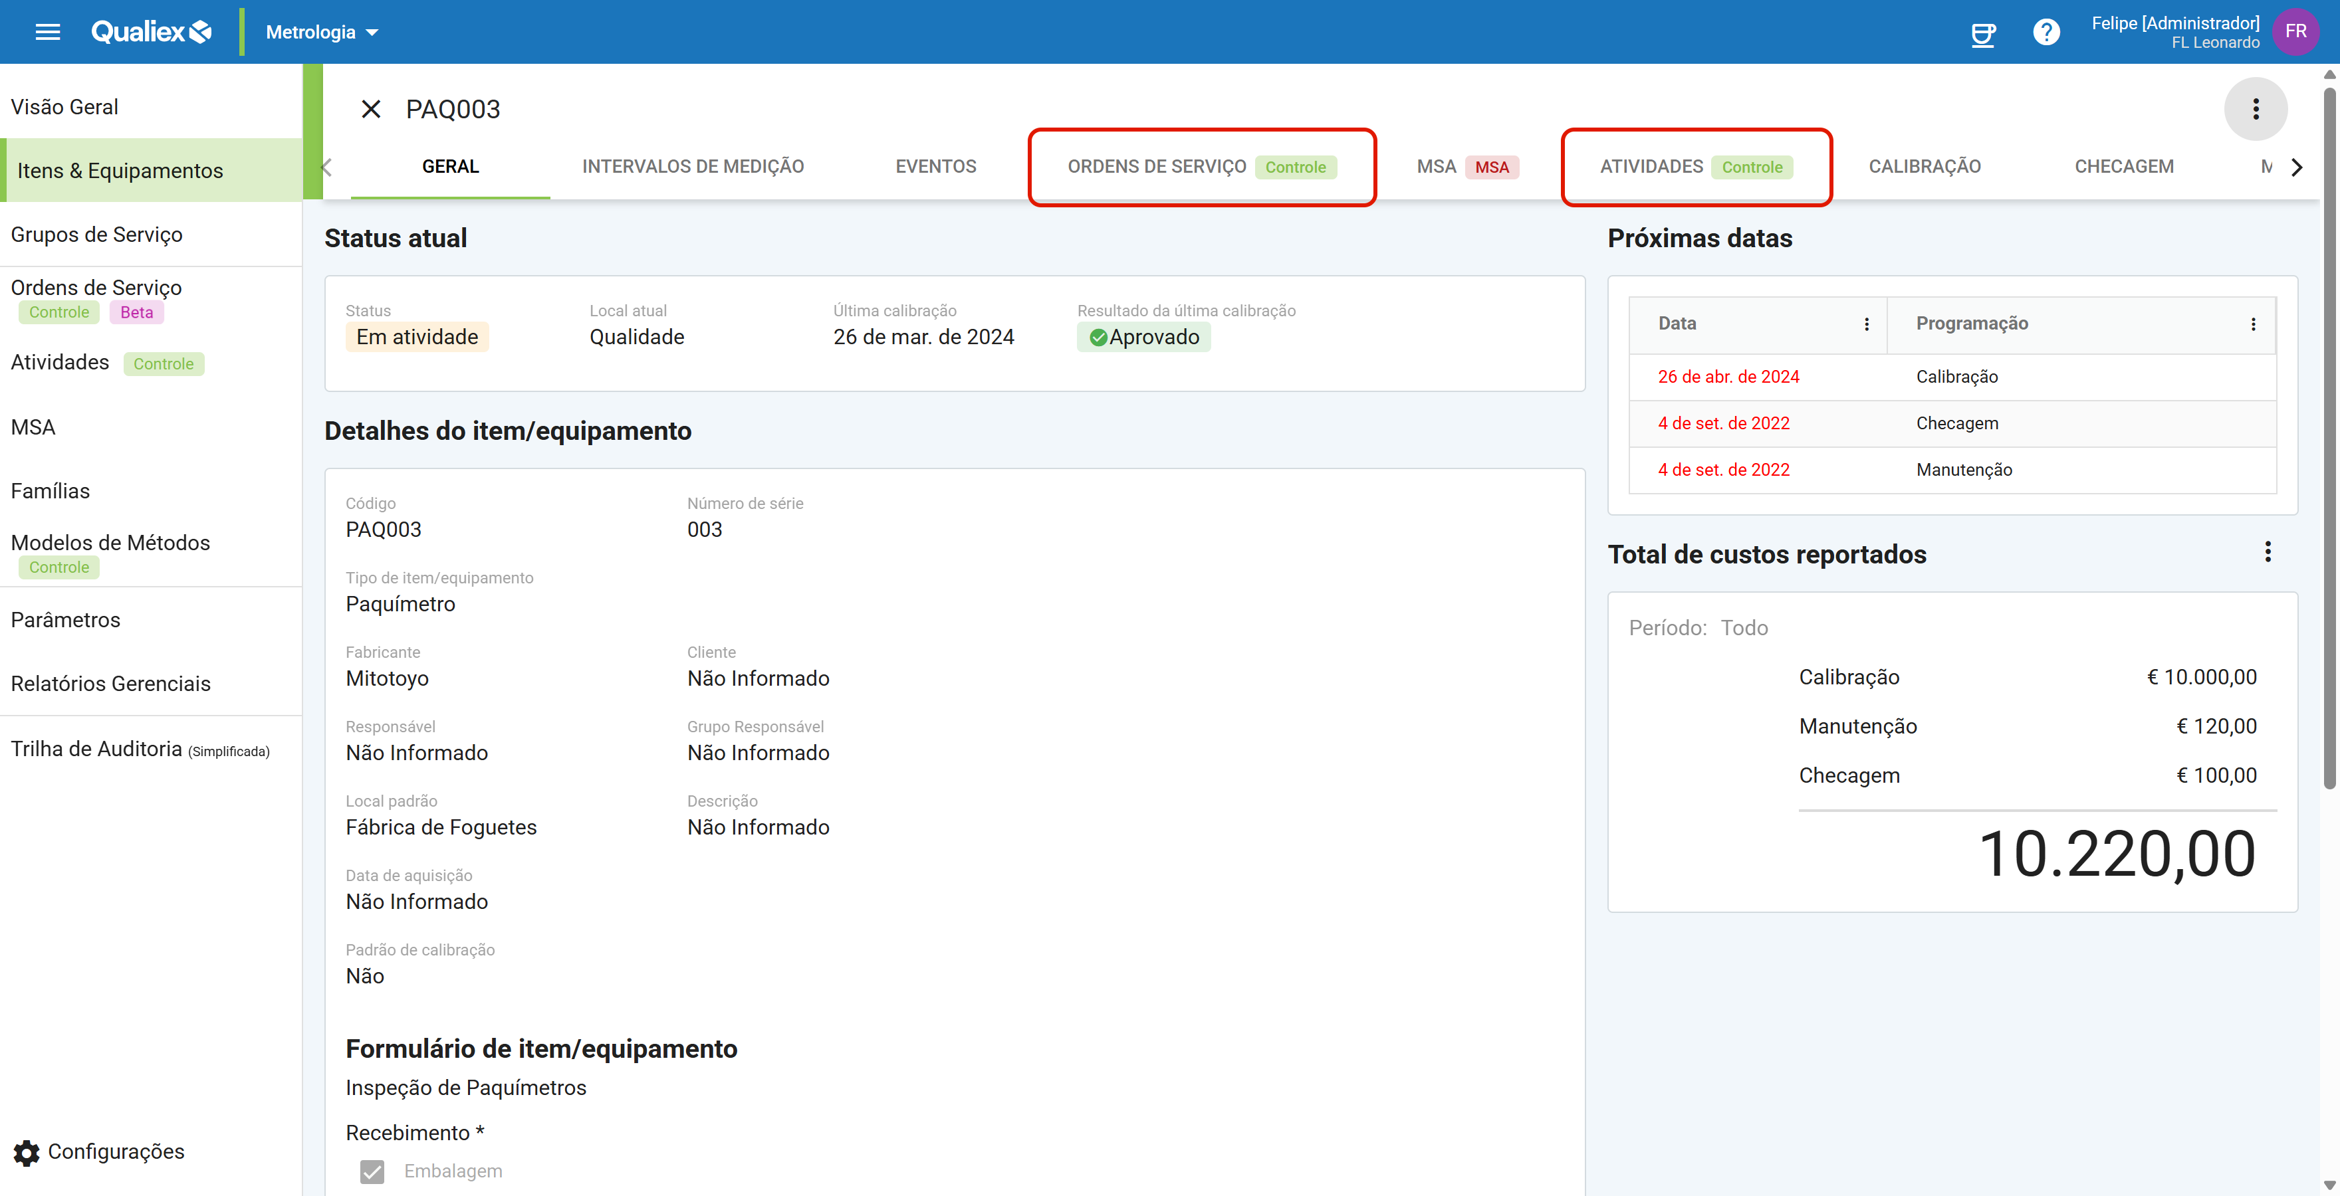
Task: Select the 4 de set. de 2022 Manutenção row
Action: 1952,470
